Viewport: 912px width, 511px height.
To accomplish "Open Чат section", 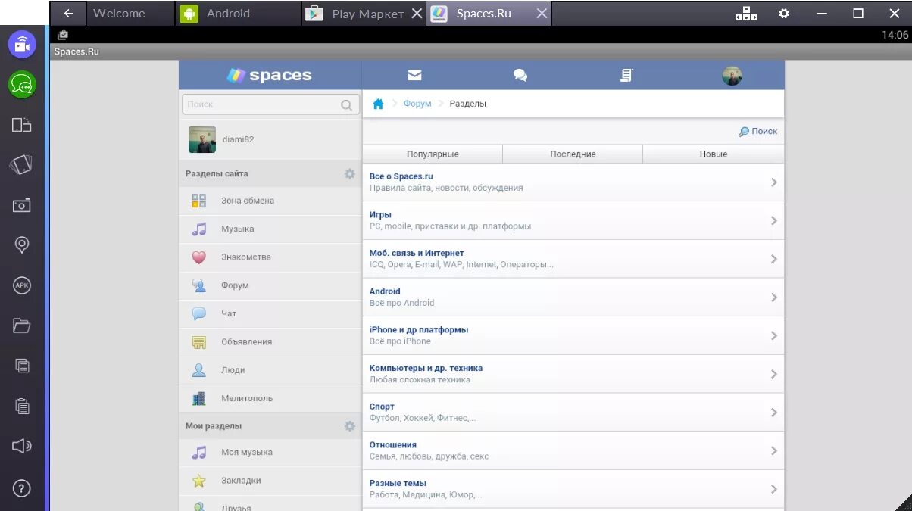I will [x=270, y=313].
